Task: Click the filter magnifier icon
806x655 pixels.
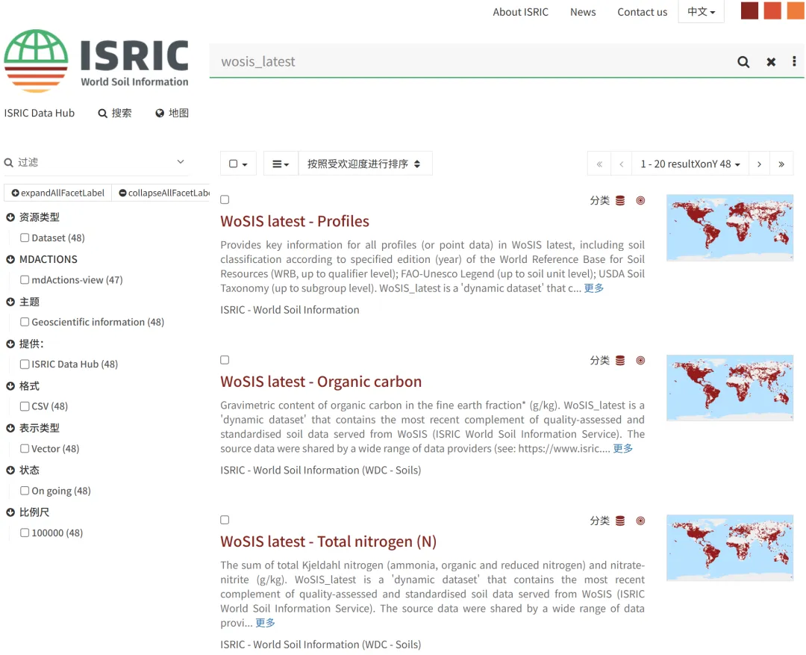Action: (9, 163)
